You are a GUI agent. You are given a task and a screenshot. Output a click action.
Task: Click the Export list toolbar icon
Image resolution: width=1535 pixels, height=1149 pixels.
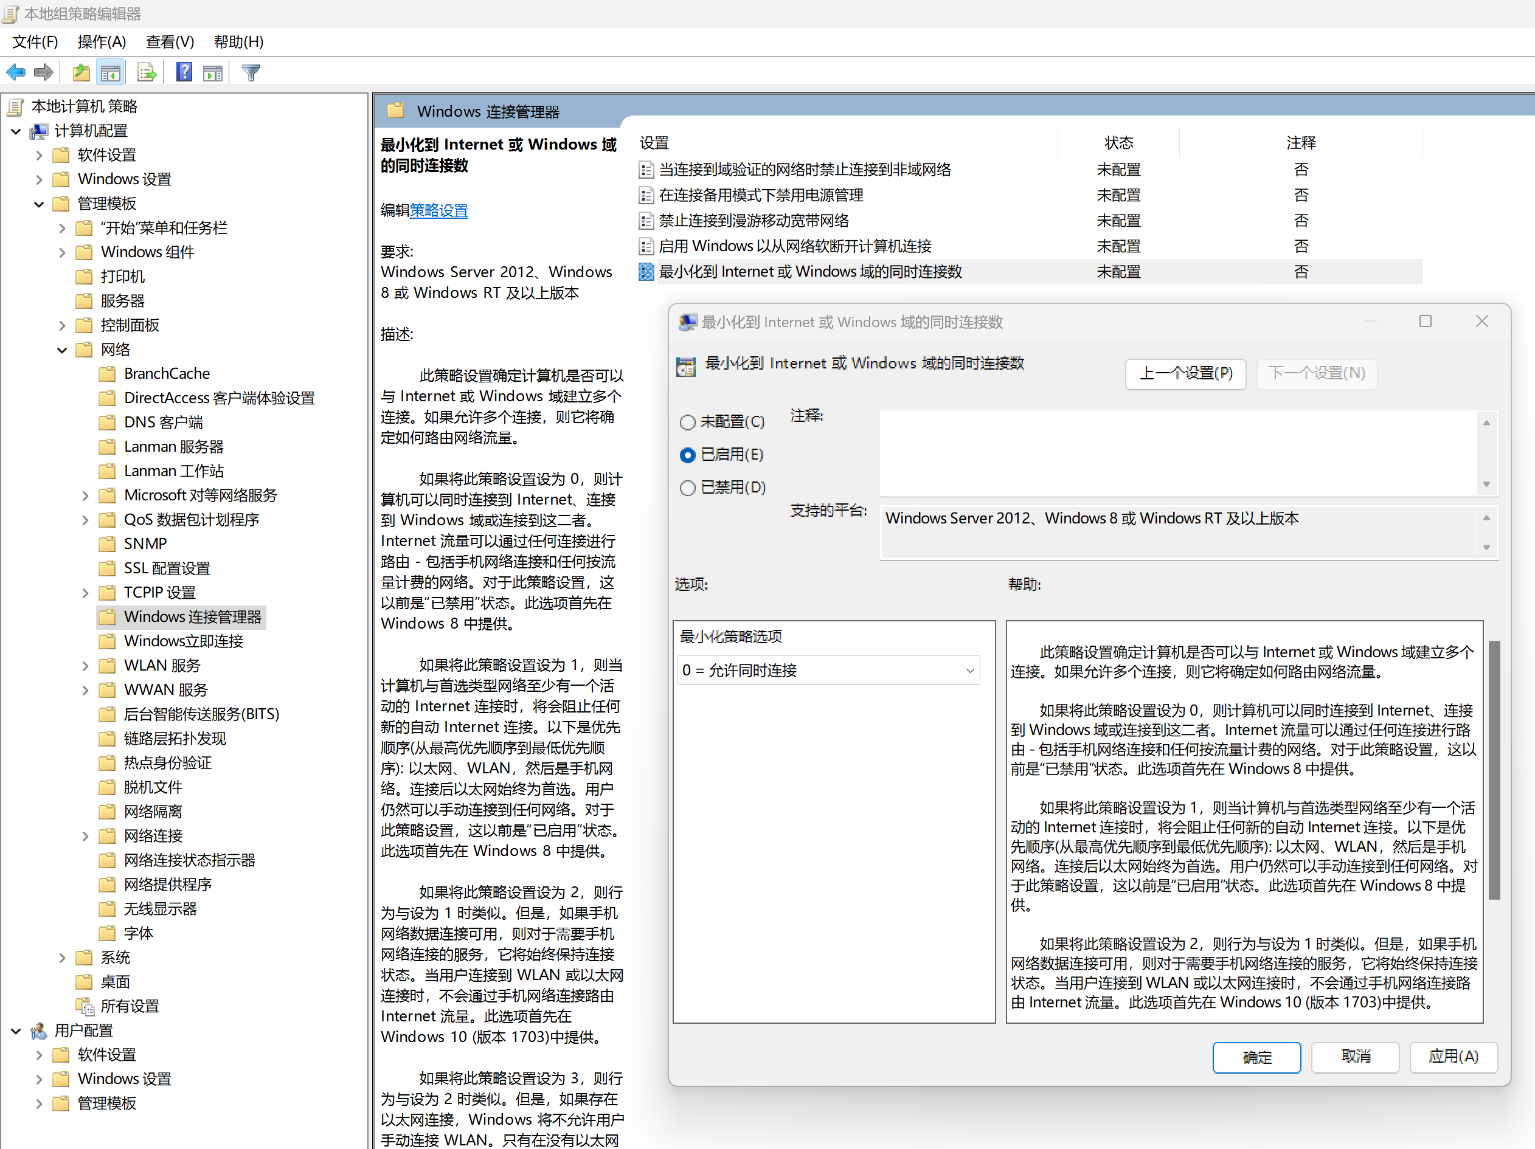coord(147,72)
